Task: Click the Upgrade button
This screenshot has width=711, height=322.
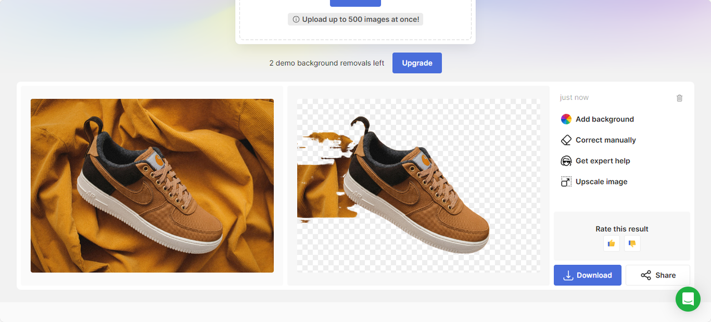Action: click(417, 63)
